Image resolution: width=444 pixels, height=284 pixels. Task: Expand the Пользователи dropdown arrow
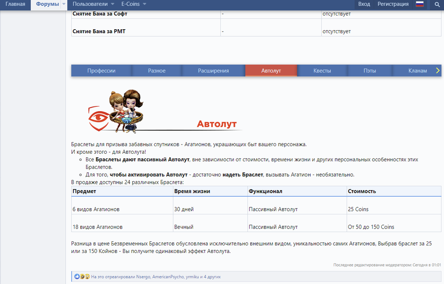(x=112, y=4)
